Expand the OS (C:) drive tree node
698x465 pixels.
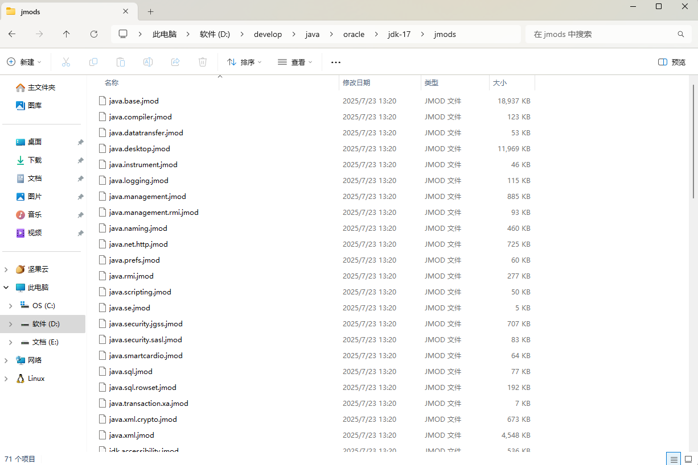(x=10, y=306)
